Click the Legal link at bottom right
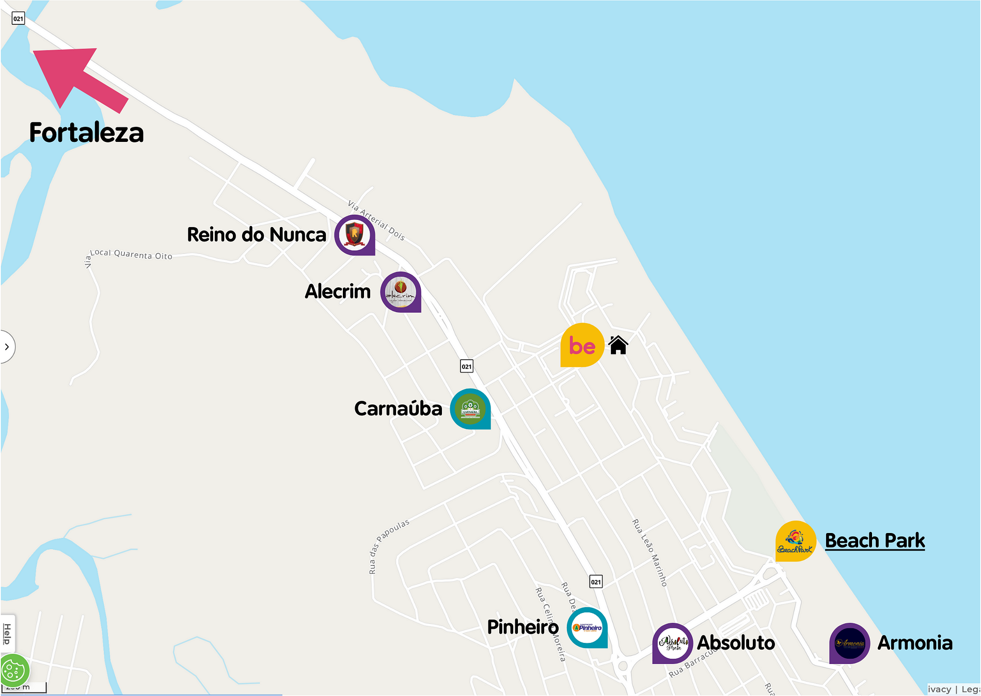981x696 pixels. (x=971, y=689)
